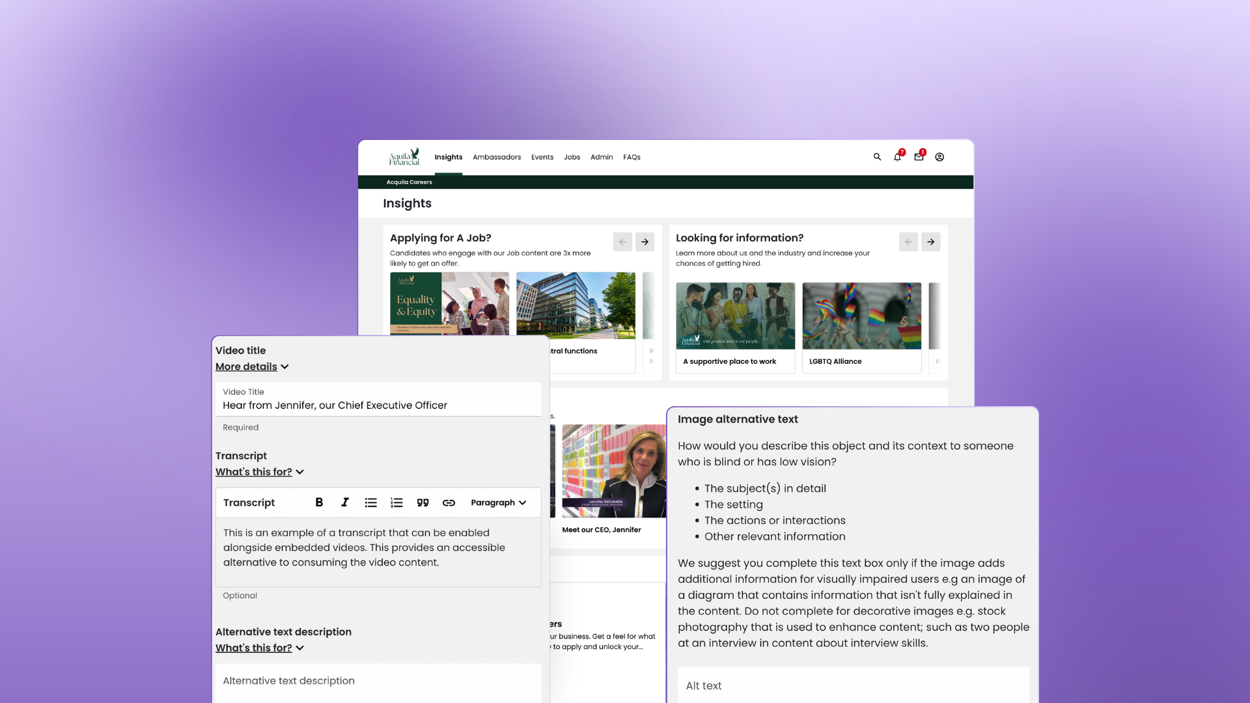The height and width of the screenshot is (703, 1250).
Task: Go to the Jobs nav item
Action: [x=572, y=157]
